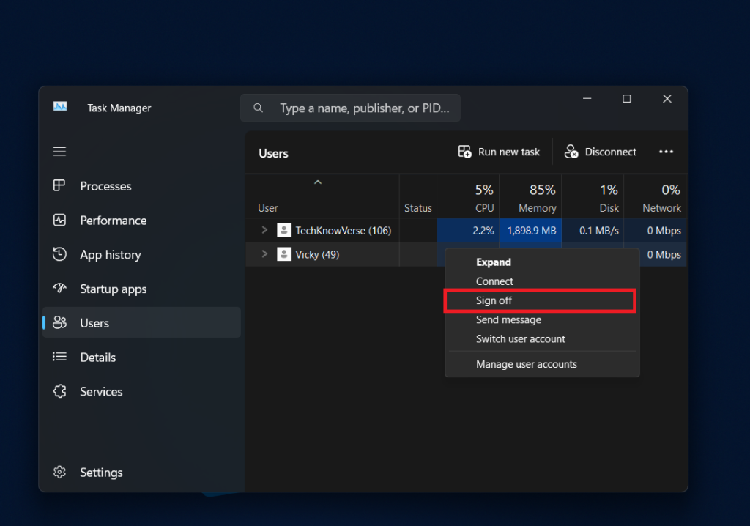750x526 pixels.
Task: Expand the Vicky user row chevron
Action: tap(265, 255)
